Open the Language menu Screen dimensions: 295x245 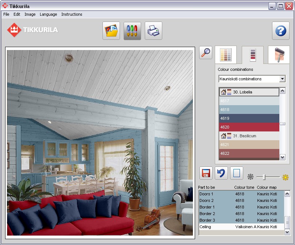tap(48, 14)
